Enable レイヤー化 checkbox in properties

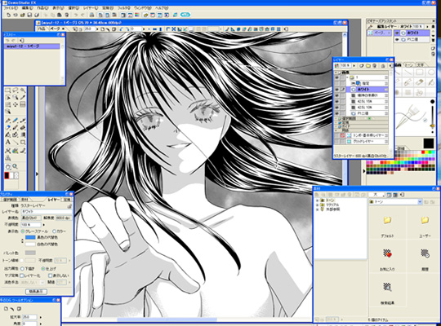coord(22,275)
